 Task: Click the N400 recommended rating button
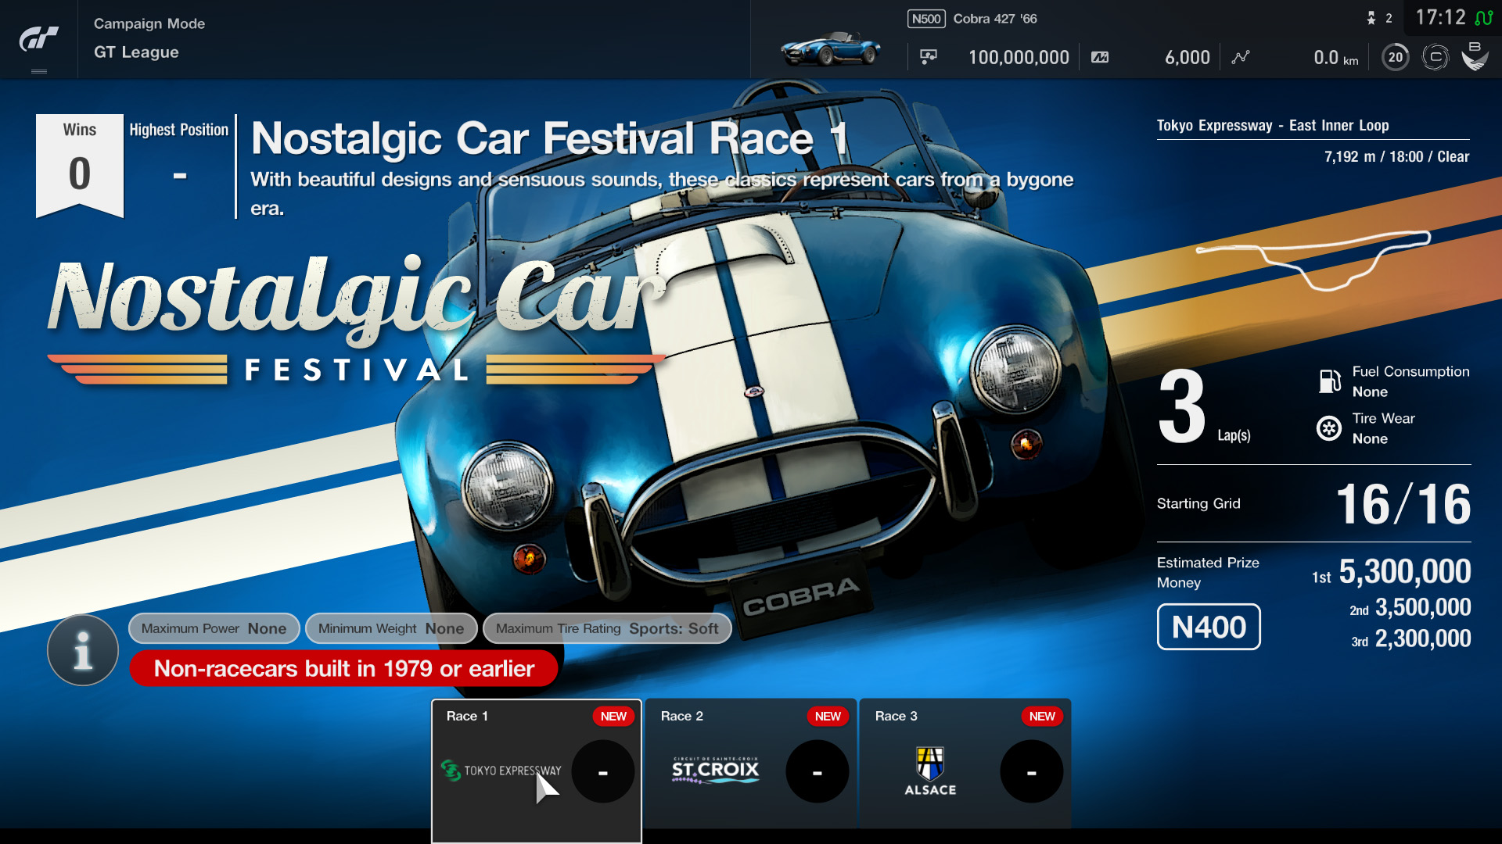point(1209,627)
